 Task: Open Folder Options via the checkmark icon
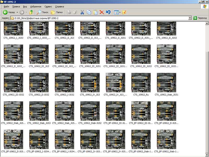124,12
